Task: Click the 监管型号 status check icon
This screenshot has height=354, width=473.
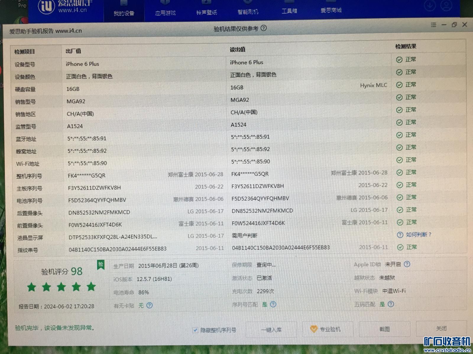Action: (x=399, y=122)
